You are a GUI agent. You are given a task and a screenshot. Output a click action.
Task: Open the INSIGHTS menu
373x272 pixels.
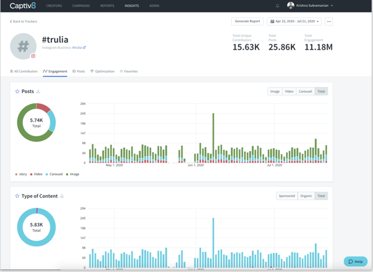pyautogui.click(x=132, y=6)
